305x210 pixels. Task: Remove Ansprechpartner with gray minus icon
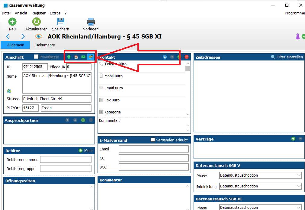[91, 120]
